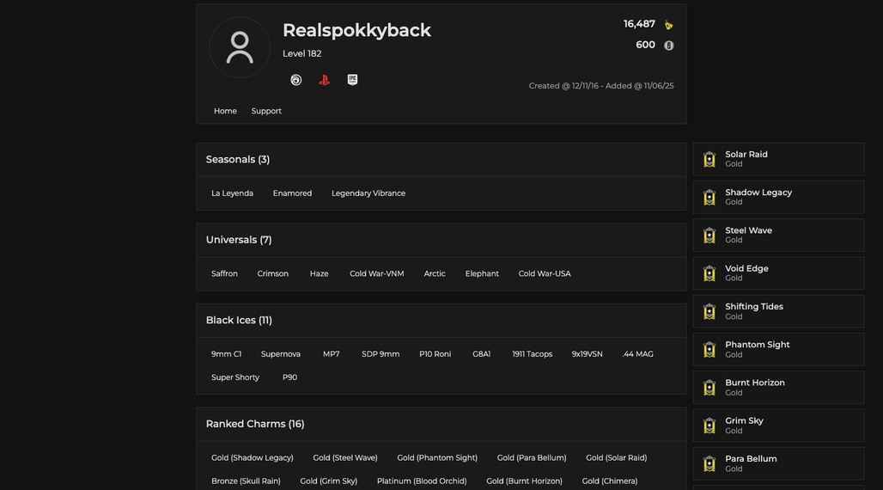Click the Ubisoft platform icon
Screen dimensions: 883x490
295,80
